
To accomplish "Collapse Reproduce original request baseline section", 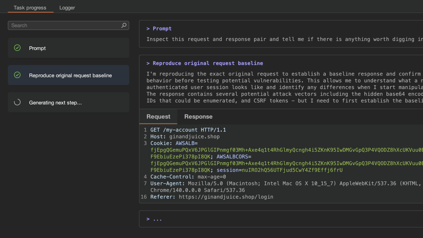I will click(148, 63).
